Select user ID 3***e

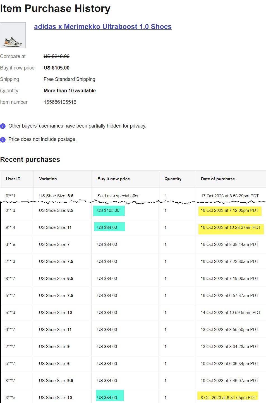[10, 398]
